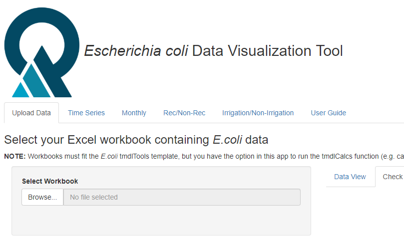This screenshot has height=240, width=404.
Task: Click the bold NOTE: label
Action: point(15,156)
